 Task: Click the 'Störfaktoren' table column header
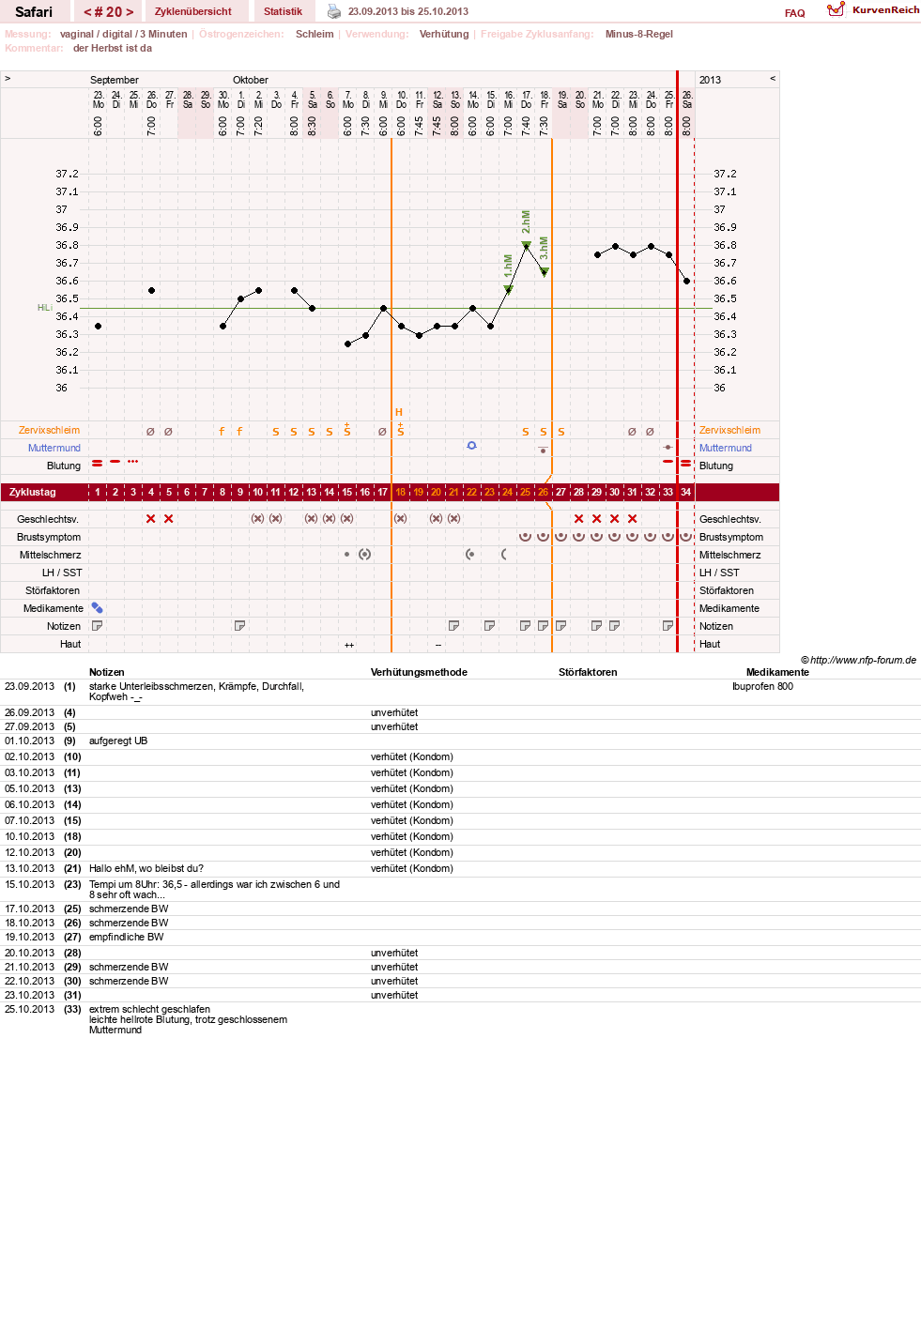point(588,672)
